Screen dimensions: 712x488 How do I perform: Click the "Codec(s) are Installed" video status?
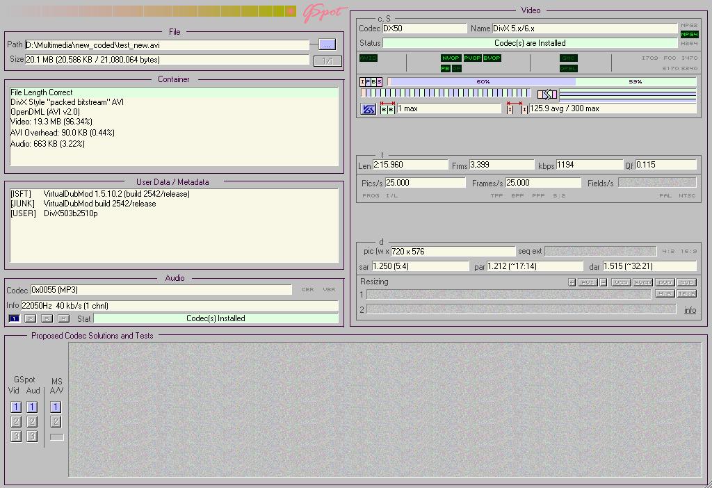(530, 43)
